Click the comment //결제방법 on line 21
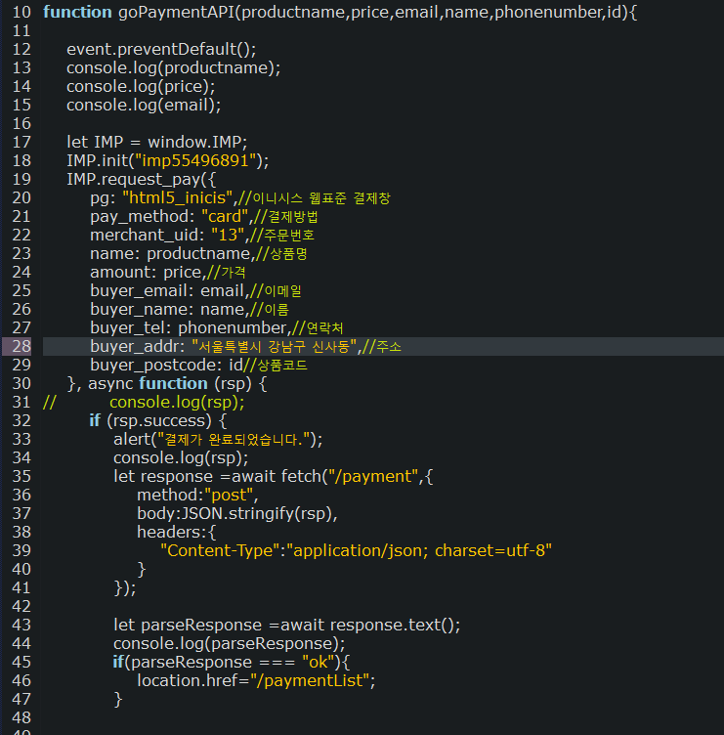724x735 pixels. click(x=286, y=217)
